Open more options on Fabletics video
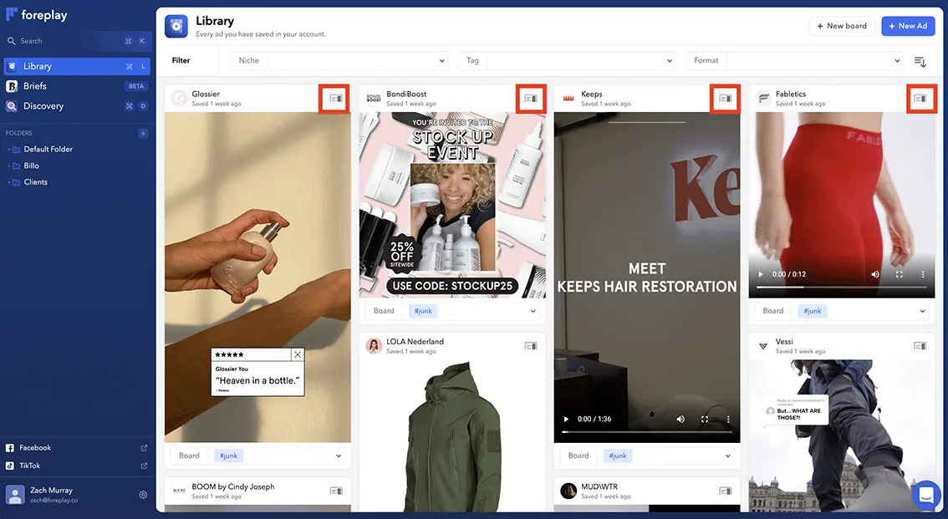948x519 pixels. (923, 274)
